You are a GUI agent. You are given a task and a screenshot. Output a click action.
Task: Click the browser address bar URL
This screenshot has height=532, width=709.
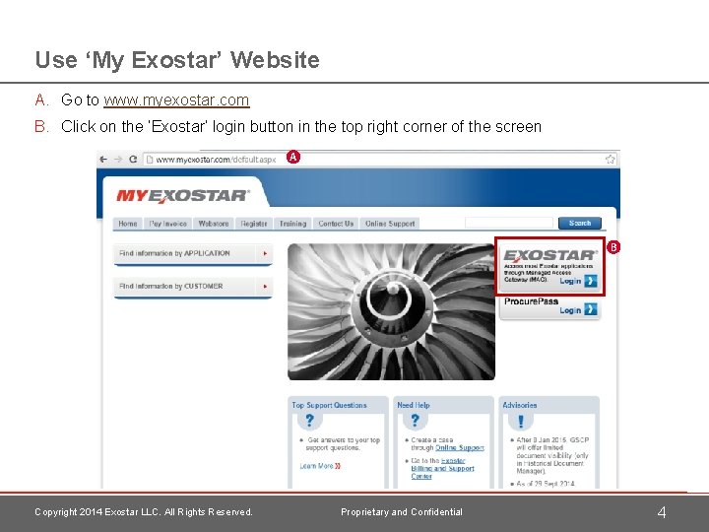click(x=216, y=160)
